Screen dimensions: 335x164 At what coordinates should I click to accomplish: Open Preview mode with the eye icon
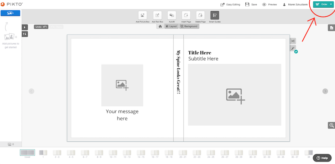coord(269,5)
